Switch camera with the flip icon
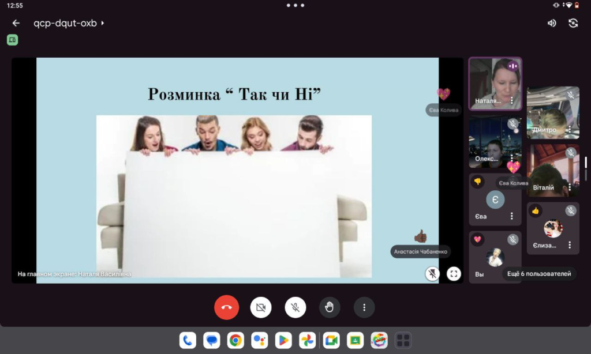 (573, 23)
